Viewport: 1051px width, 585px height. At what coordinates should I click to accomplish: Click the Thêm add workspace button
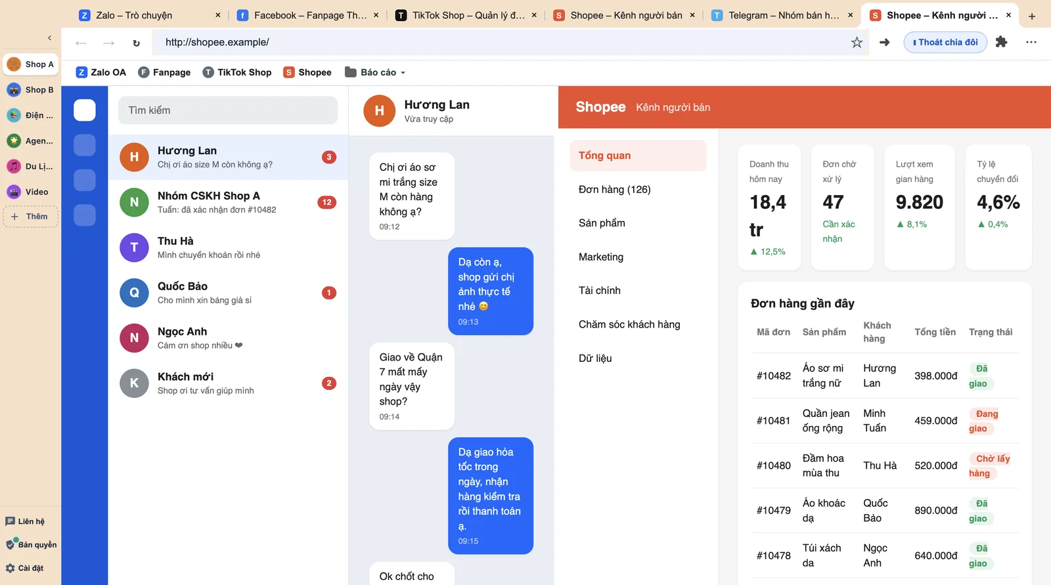(x=30, y=217)
